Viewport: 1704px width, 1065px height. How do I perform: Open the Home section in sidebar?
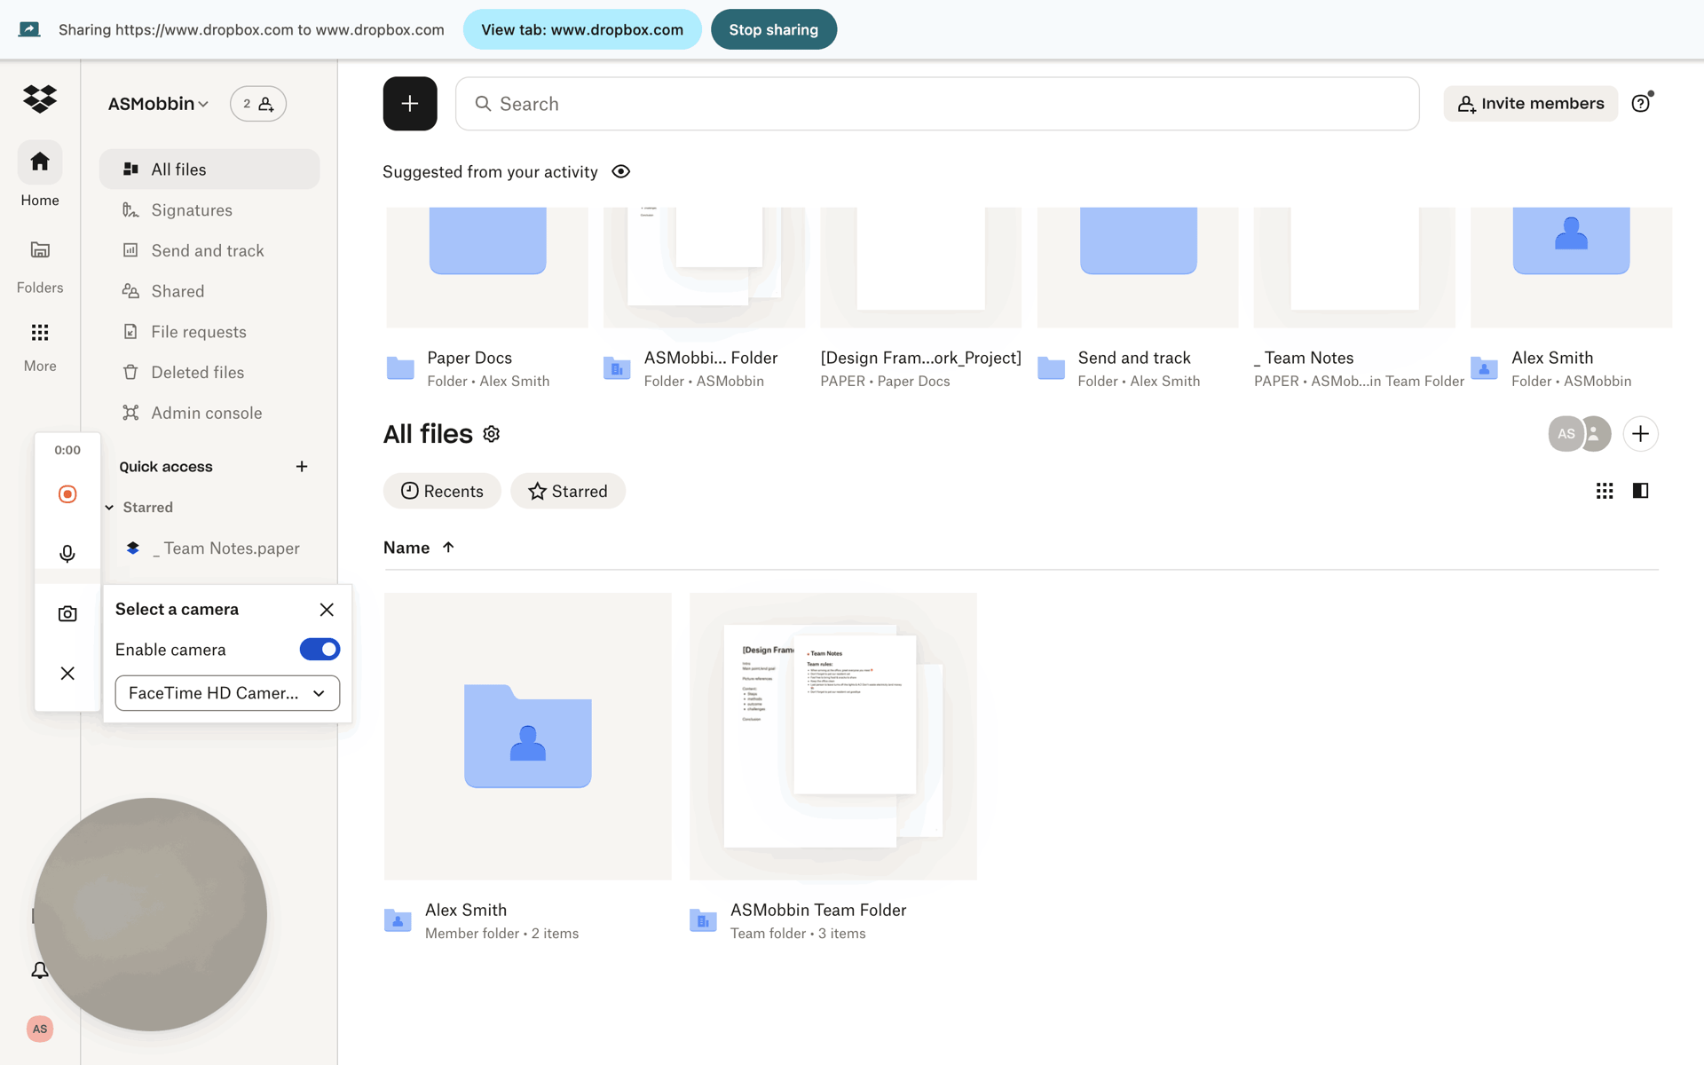tap(40, 175)
